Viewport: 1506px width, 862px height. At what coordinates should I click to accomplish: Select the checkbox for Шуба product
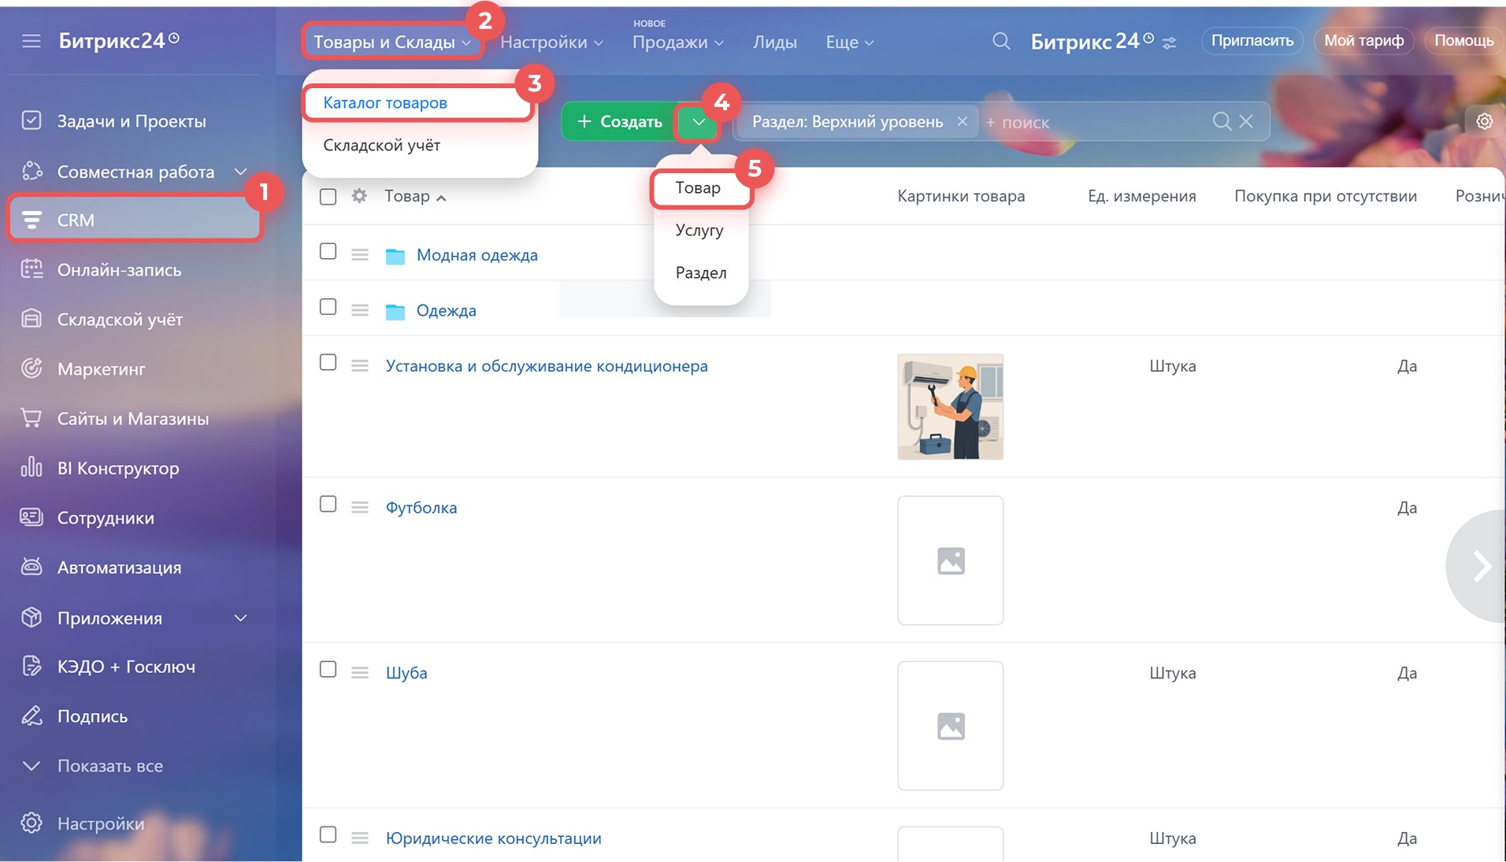(x=328, y=669)
